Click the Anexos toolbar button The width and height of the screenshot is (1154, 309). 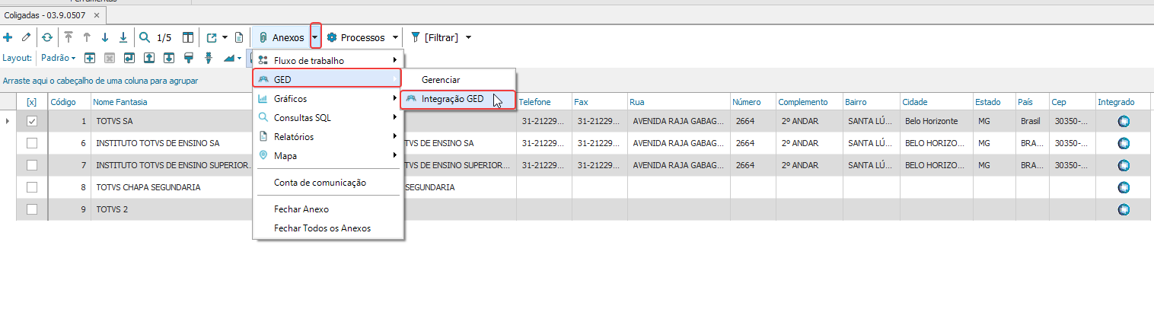click(281, 37)
